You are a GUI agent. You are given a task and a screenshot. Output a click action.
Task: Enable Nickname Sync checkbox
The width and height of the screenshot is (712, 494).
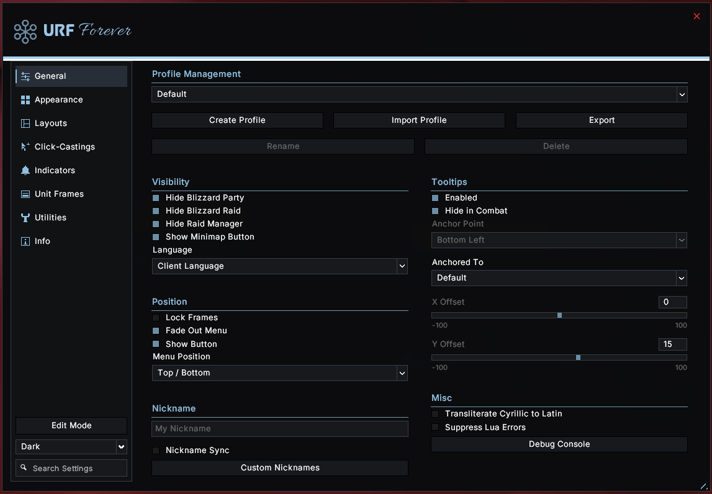[x=156, y=451]
